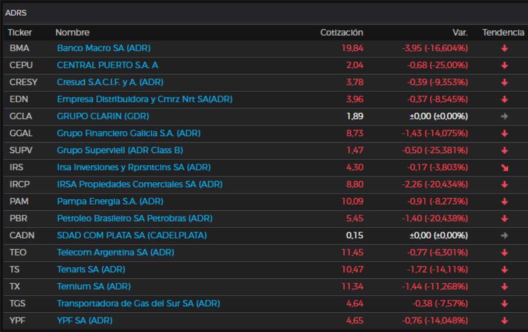Click the down trend arrow for Tenaris row
528x332 pixels.
click(x=504, y=269)
